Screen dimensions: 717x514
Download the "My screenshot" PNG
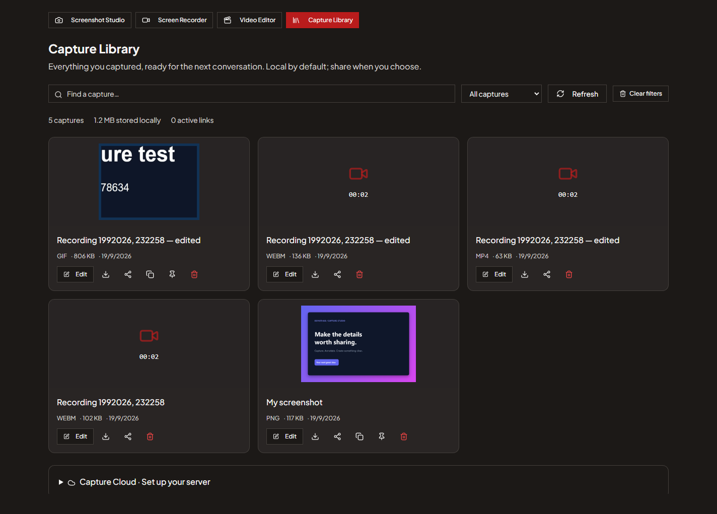(315, 436)
